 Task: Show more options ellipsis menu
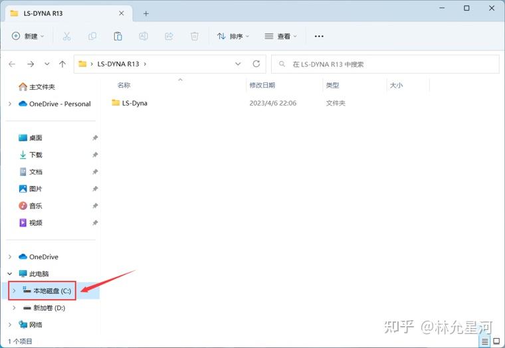[x=319, y=36]
